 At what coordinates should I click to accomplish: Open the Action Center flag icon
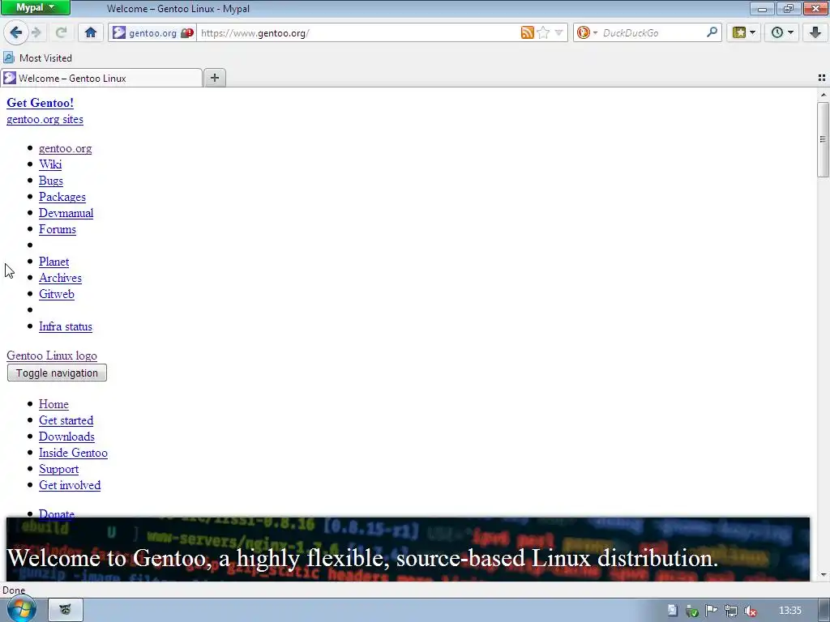click(712, 611)
